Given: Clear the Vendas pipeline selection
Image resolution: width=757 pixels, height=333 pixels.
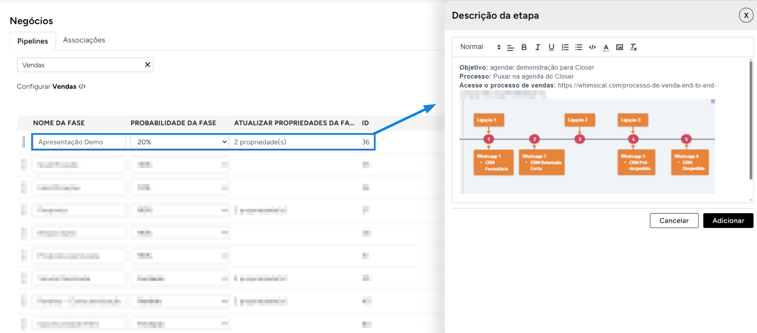Looking at the screenshot, I should 147,65.
